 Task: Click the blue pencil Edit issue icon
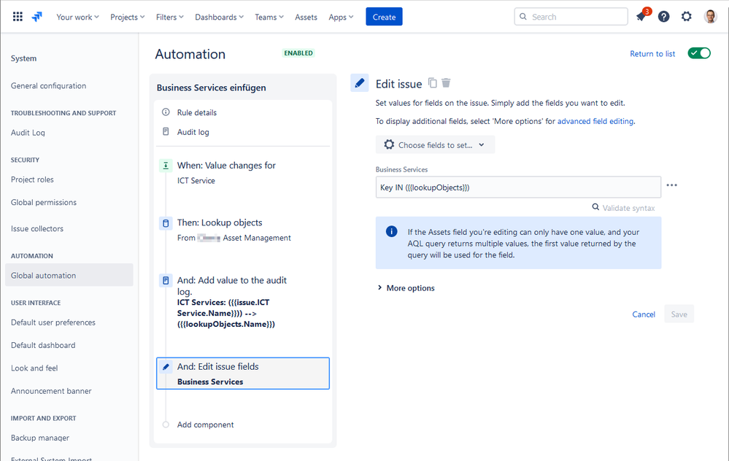[x=359, y=83]
